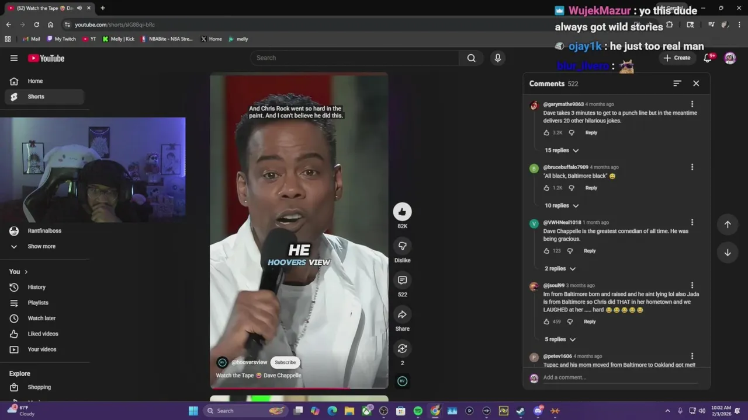Dislike the Short
Screen dimensions: 748x420
[x=402, y=246]
